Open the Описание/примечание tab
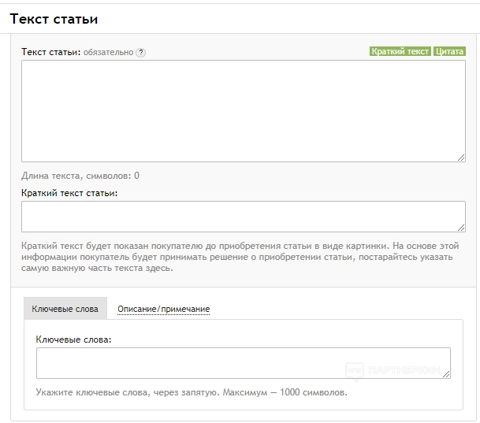 pos(163,309)
